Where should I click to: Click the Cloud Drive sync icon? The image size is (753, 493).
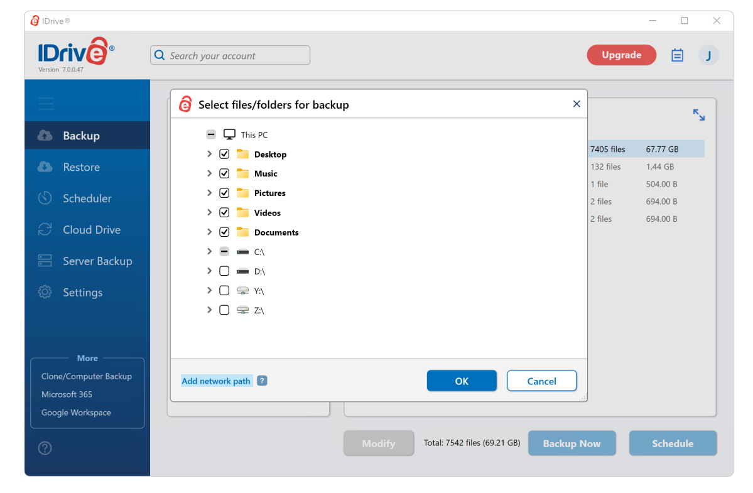tap(45, 229)
